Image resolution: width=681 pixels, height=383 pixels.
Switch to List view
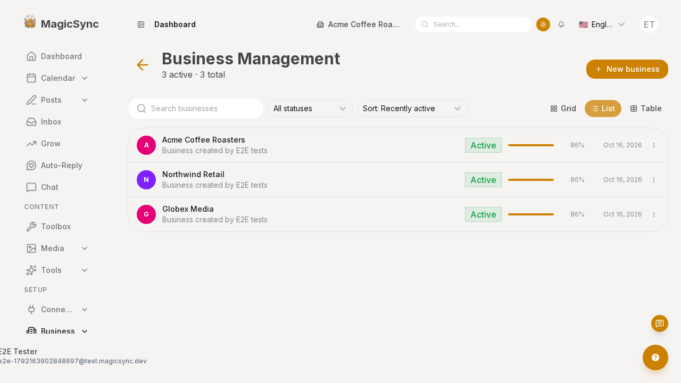point(603,109)
